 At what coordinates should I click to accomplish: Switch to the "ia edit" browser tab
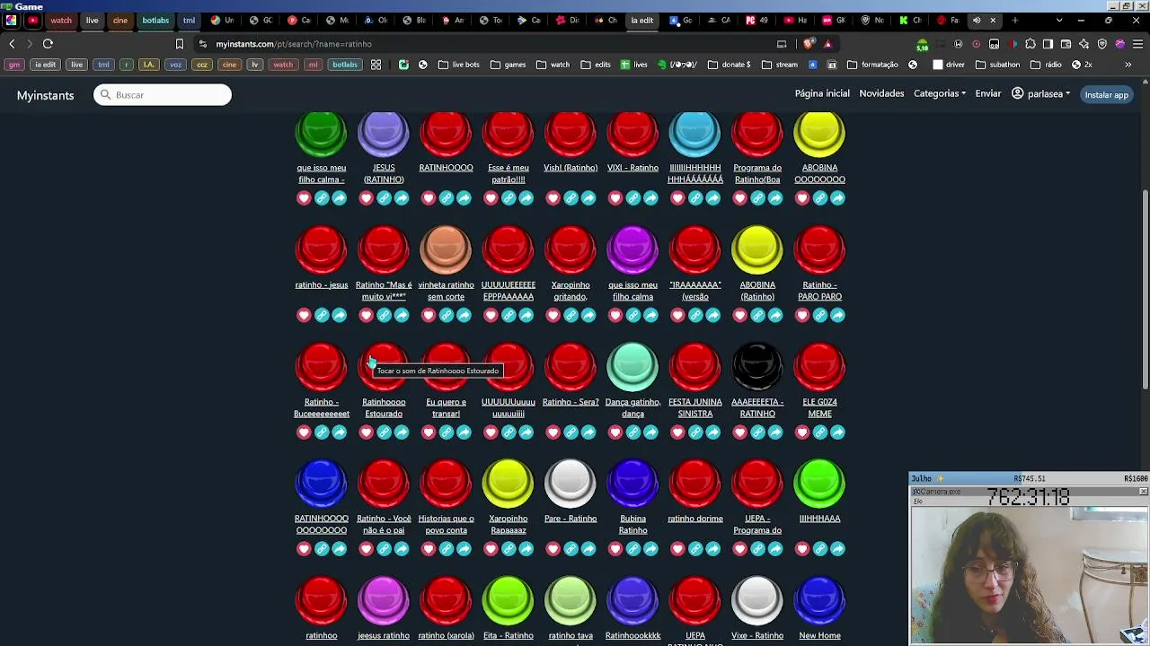pos(642,20)
